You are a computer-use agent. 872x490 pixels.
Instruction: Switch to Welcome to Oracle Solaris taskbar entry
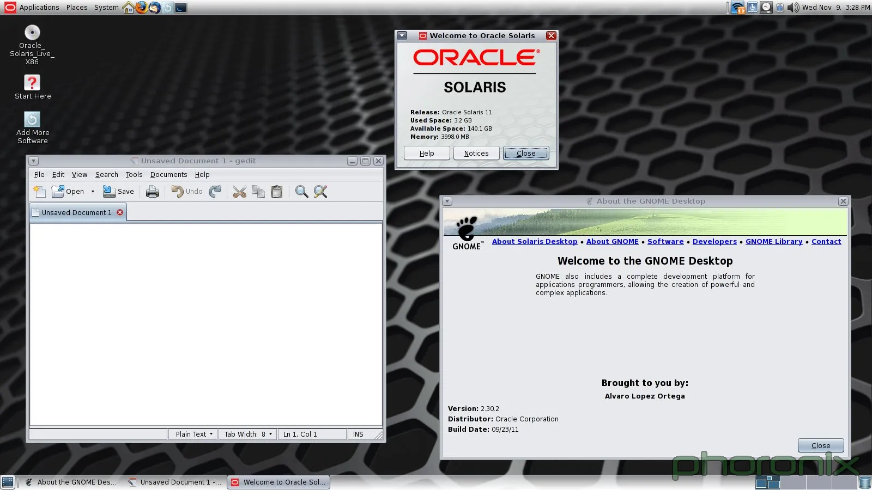click(278, 482)
